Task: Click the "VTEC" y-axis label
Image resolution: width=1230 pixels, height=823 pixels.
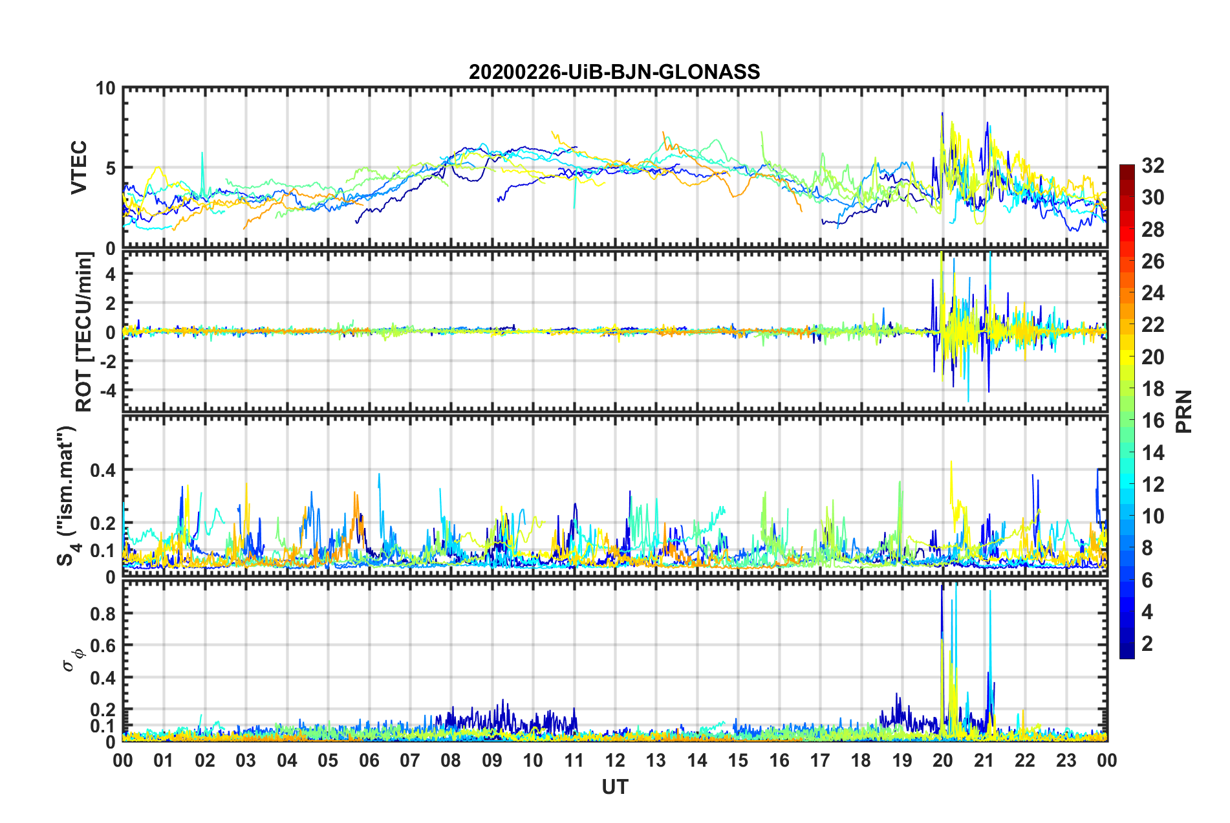Action: click(x=79, y=168)
